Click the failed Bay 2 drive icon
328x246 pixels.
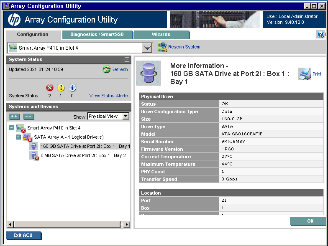point(34,156)
